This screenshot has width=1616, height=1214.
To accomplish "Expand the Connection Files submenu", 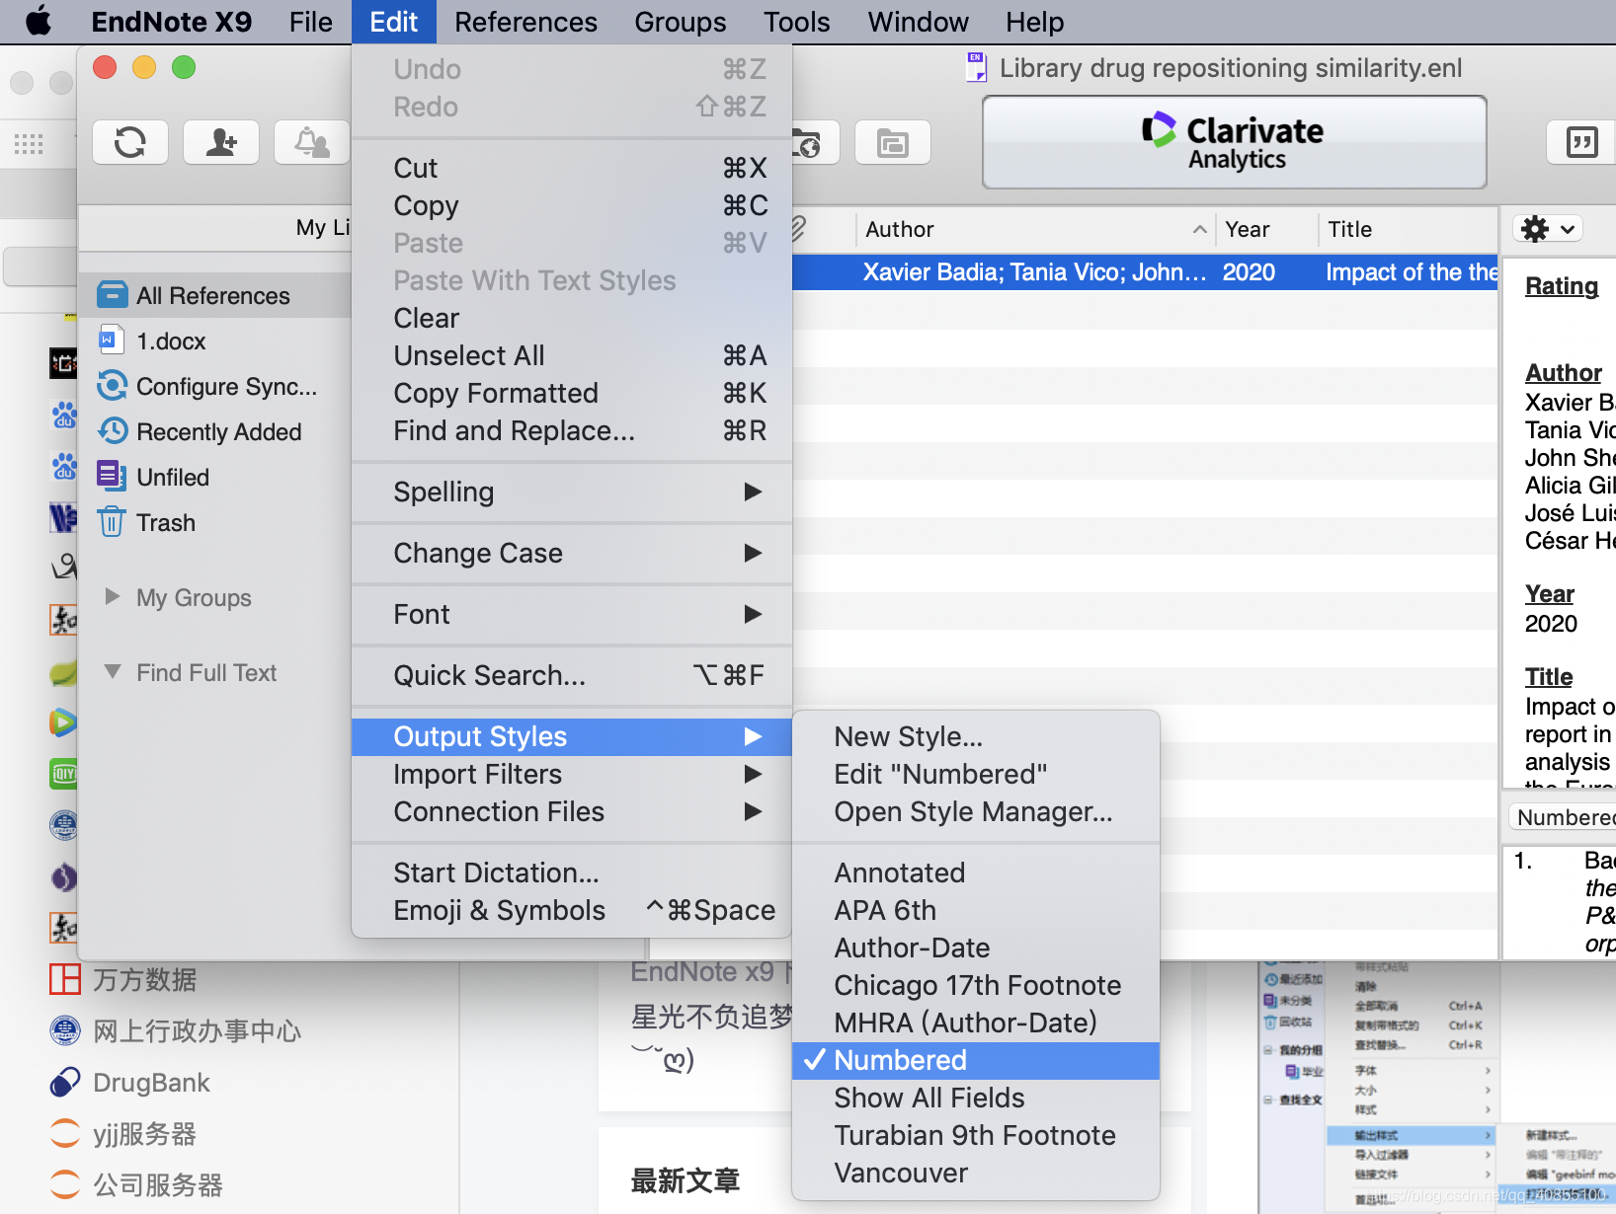I will [572, 811].
